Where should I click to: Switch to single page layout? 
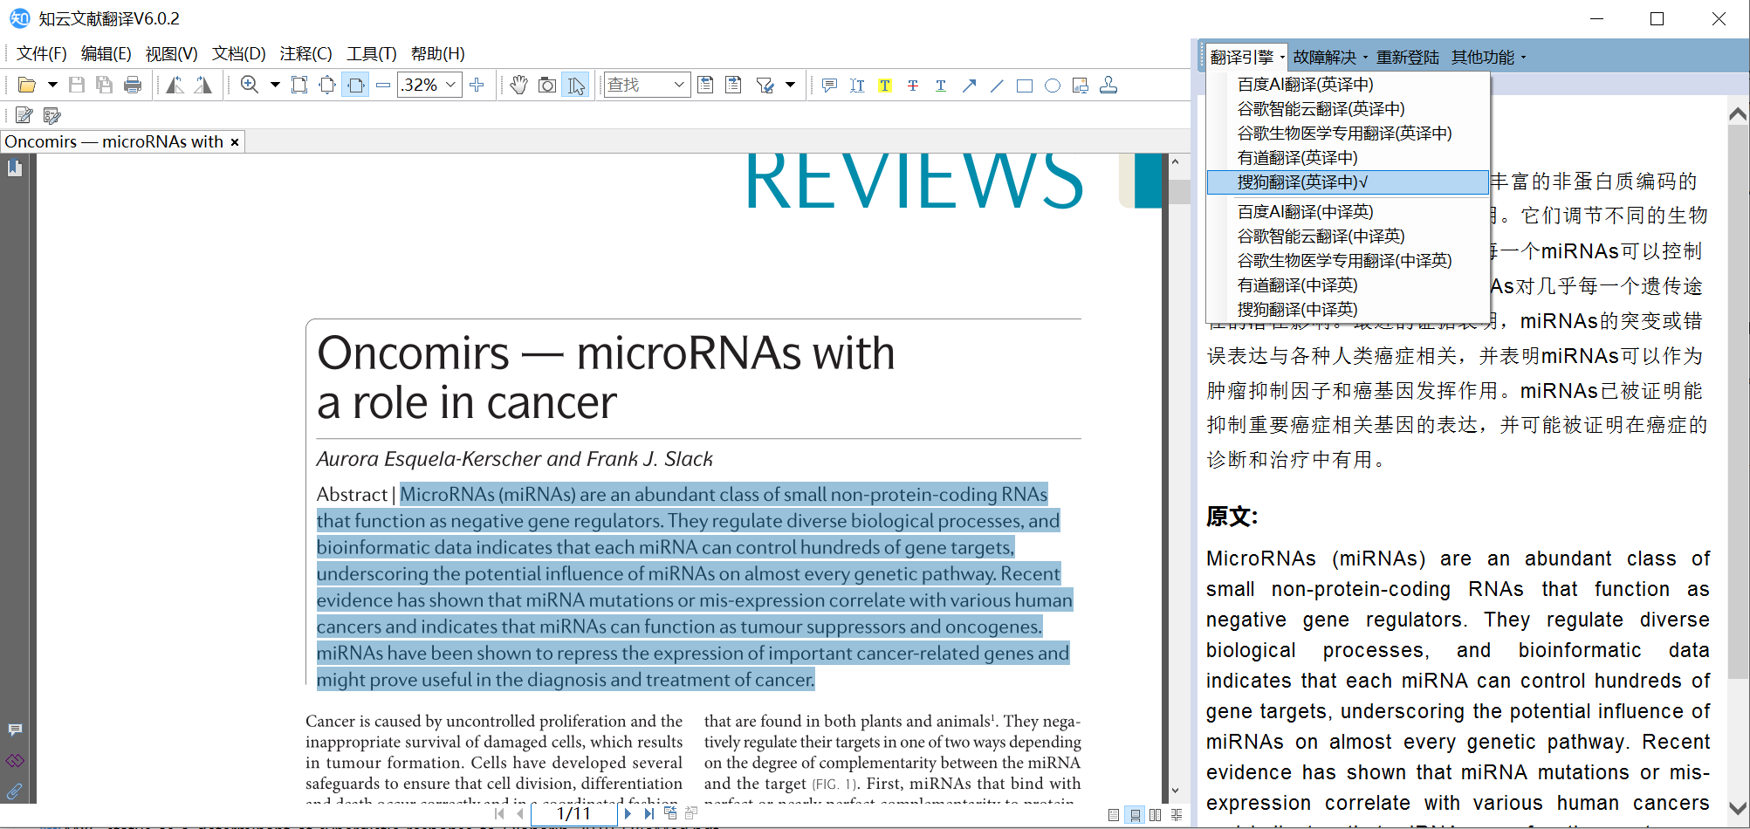point(1114,815)
